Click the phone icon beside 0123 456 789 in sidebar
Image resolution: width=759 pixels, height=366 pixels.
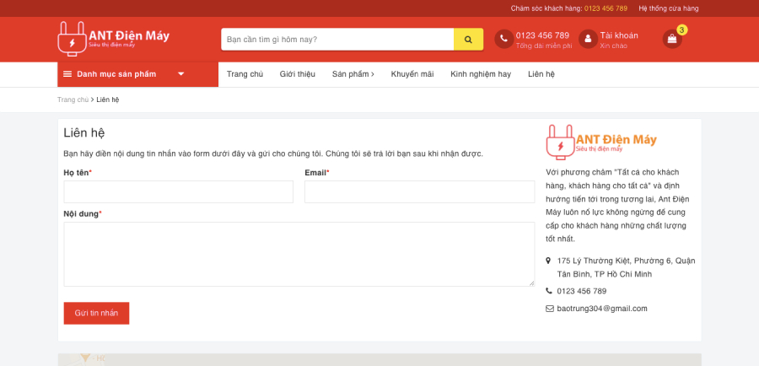pos(548,291)
